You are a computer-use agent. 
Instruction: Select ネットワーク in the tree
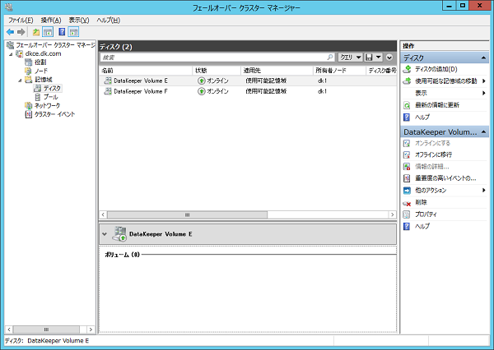[x=47, y=105]
